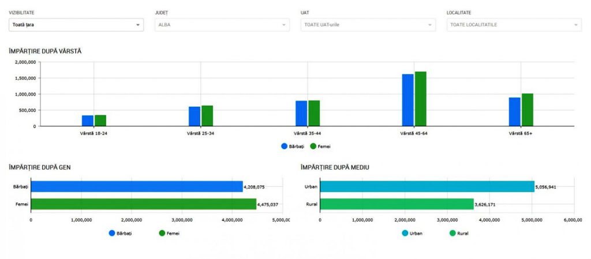The width and height of the screenshot is (591, 259).
Task: Select the Urban bar showing 5,056,941
Action: pyautogui.click(x=427, y=186)
